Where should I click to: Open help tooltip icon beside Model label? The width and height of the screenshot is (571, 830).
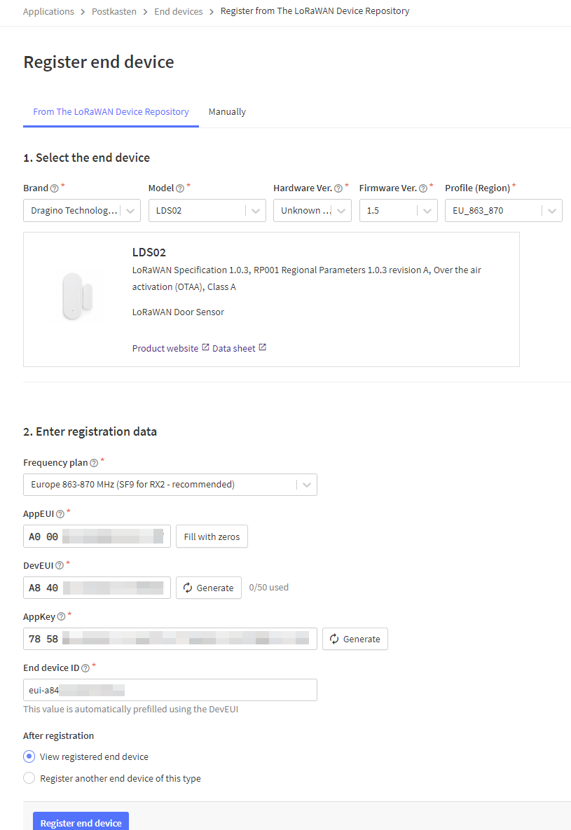click(x=180, y=188)
